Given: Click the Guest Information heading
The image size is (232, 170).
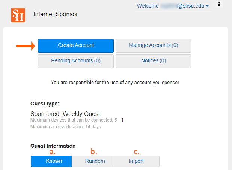Looking at the screenshot, I should pos(53,146).
